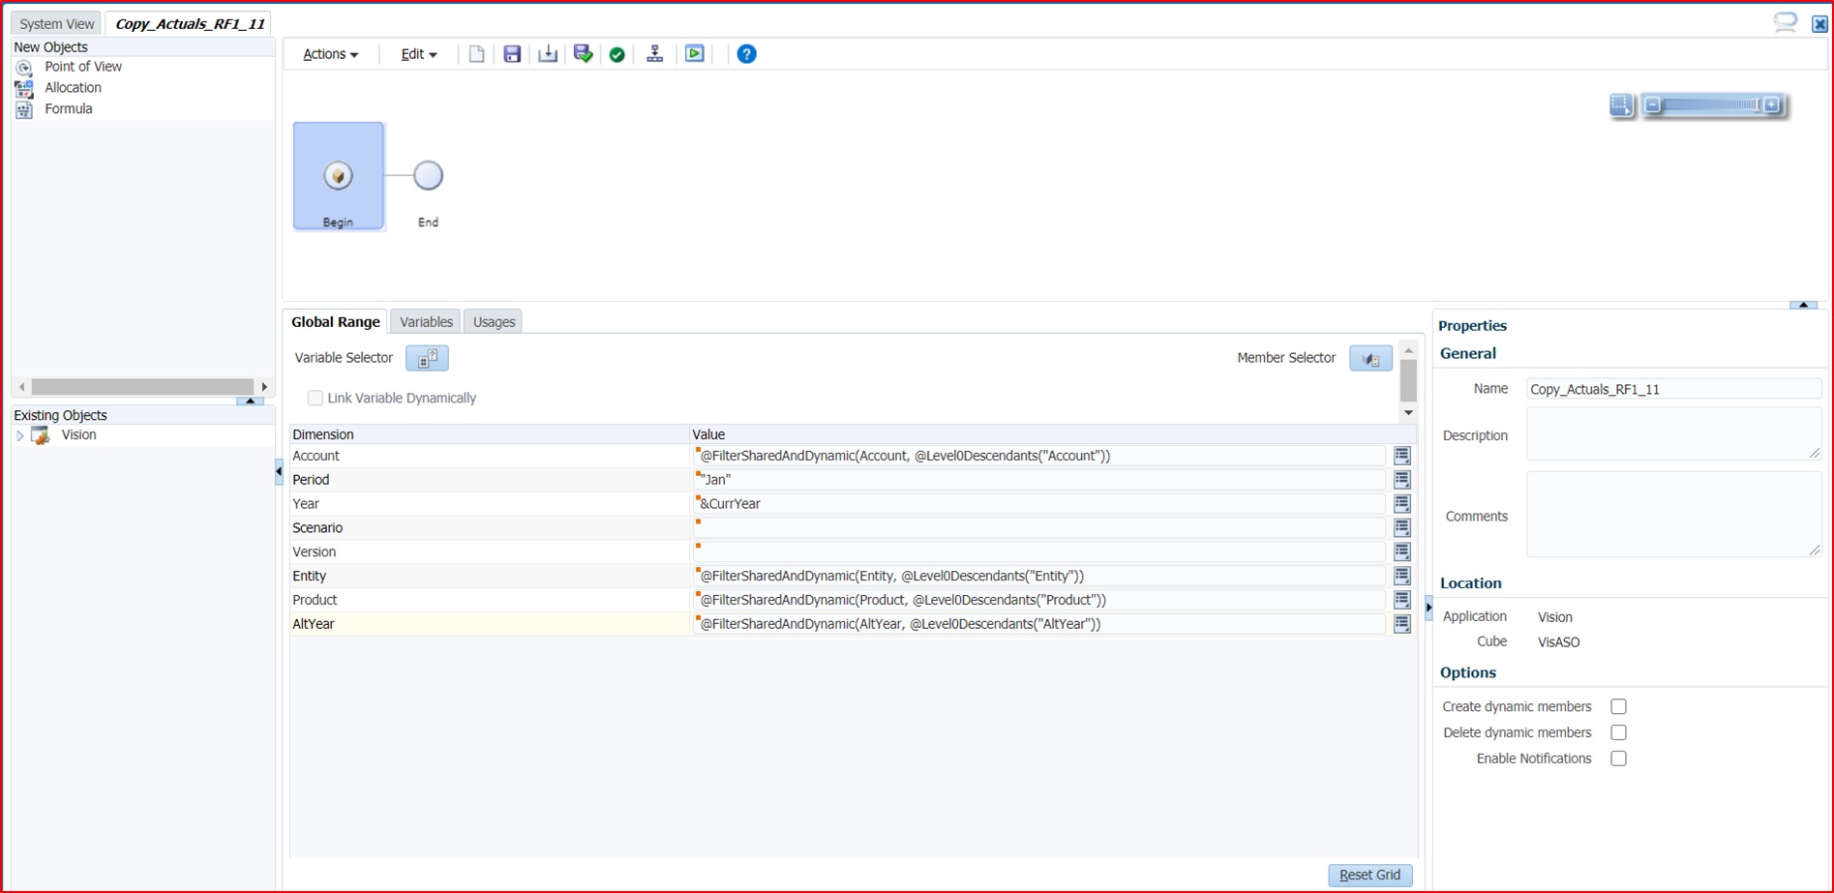Viewport: 1834px width, 893px height.
Task: Enable Create dynamic members checkbox
Action: point(1618,707)
